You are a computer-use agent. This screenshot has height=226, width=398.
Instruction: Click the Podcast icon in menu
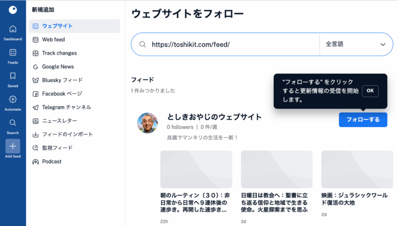(35, 161)
